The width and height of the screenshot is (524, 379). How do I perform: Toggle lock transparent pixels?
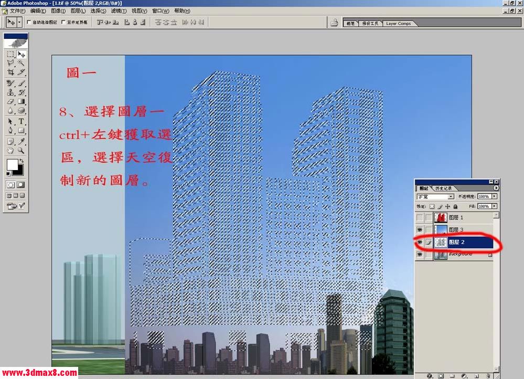coord(432,206)
